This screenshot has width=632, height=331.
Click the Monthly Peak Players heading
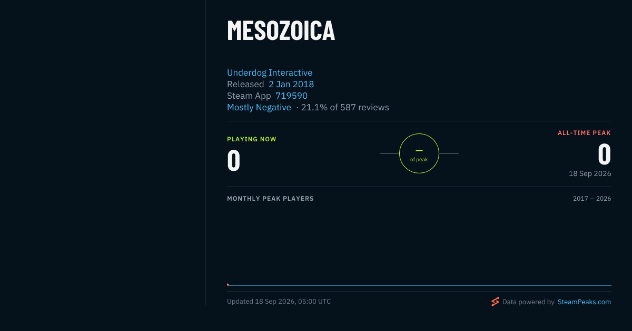pyautogui.click(x=270, y=199)
